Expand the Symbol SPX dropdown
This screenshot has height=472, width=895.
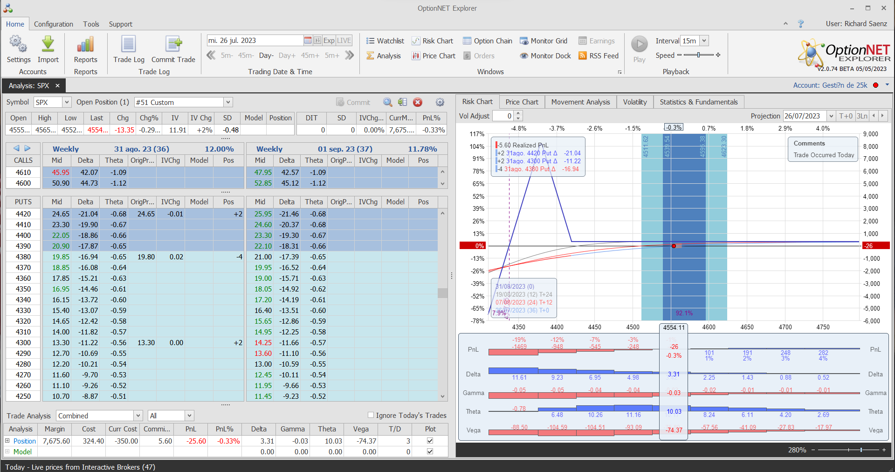(67, 102)
